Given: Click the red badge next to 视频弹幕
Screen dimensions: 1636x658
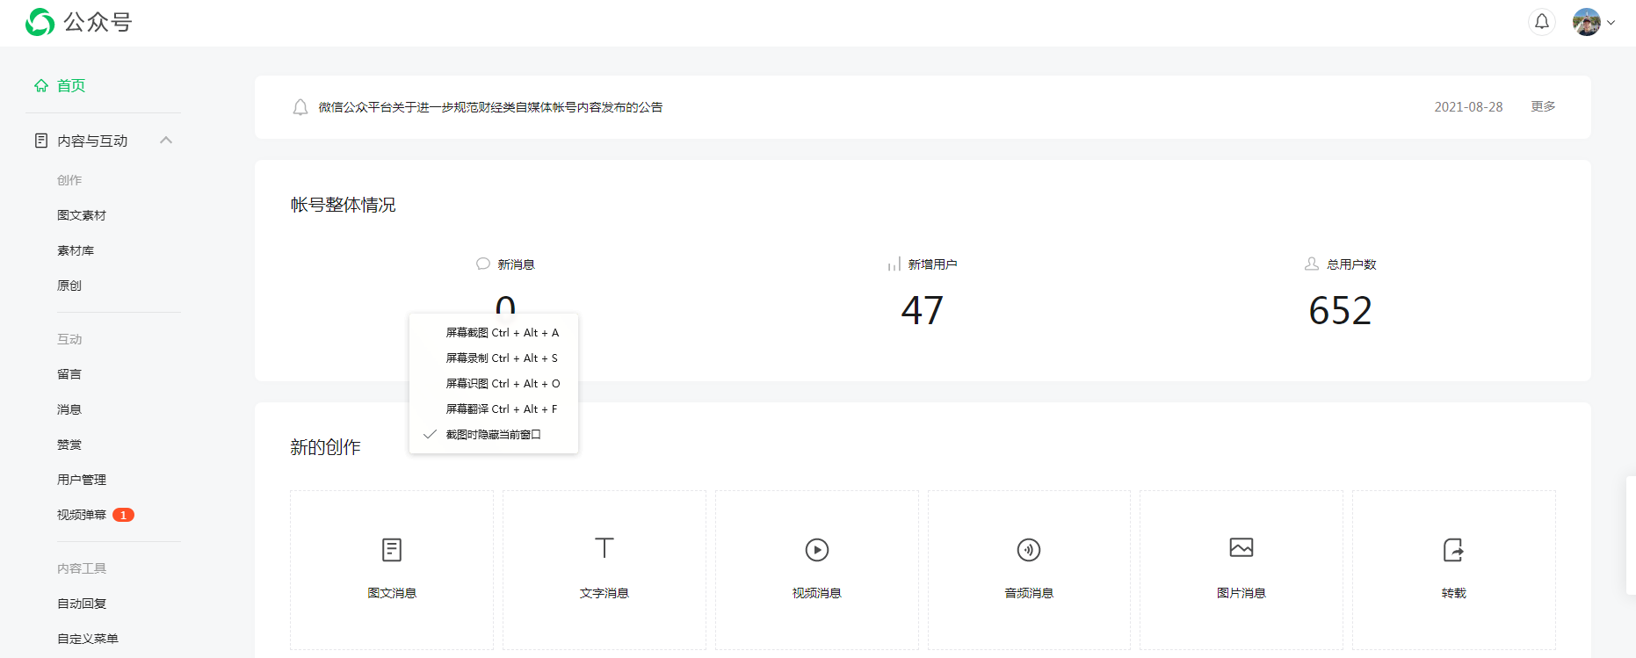Looking at the screenshot, I should click(123, 515).
